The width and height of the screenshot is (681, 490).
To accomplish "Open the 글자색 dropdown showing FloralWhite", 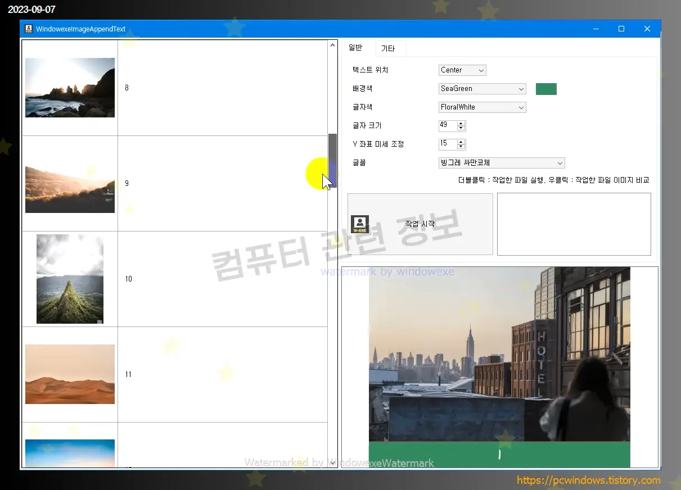I will point(482,107).
